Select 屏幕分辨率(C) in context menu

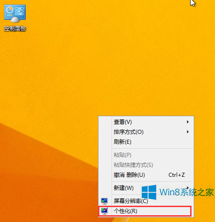pos(146,201)
